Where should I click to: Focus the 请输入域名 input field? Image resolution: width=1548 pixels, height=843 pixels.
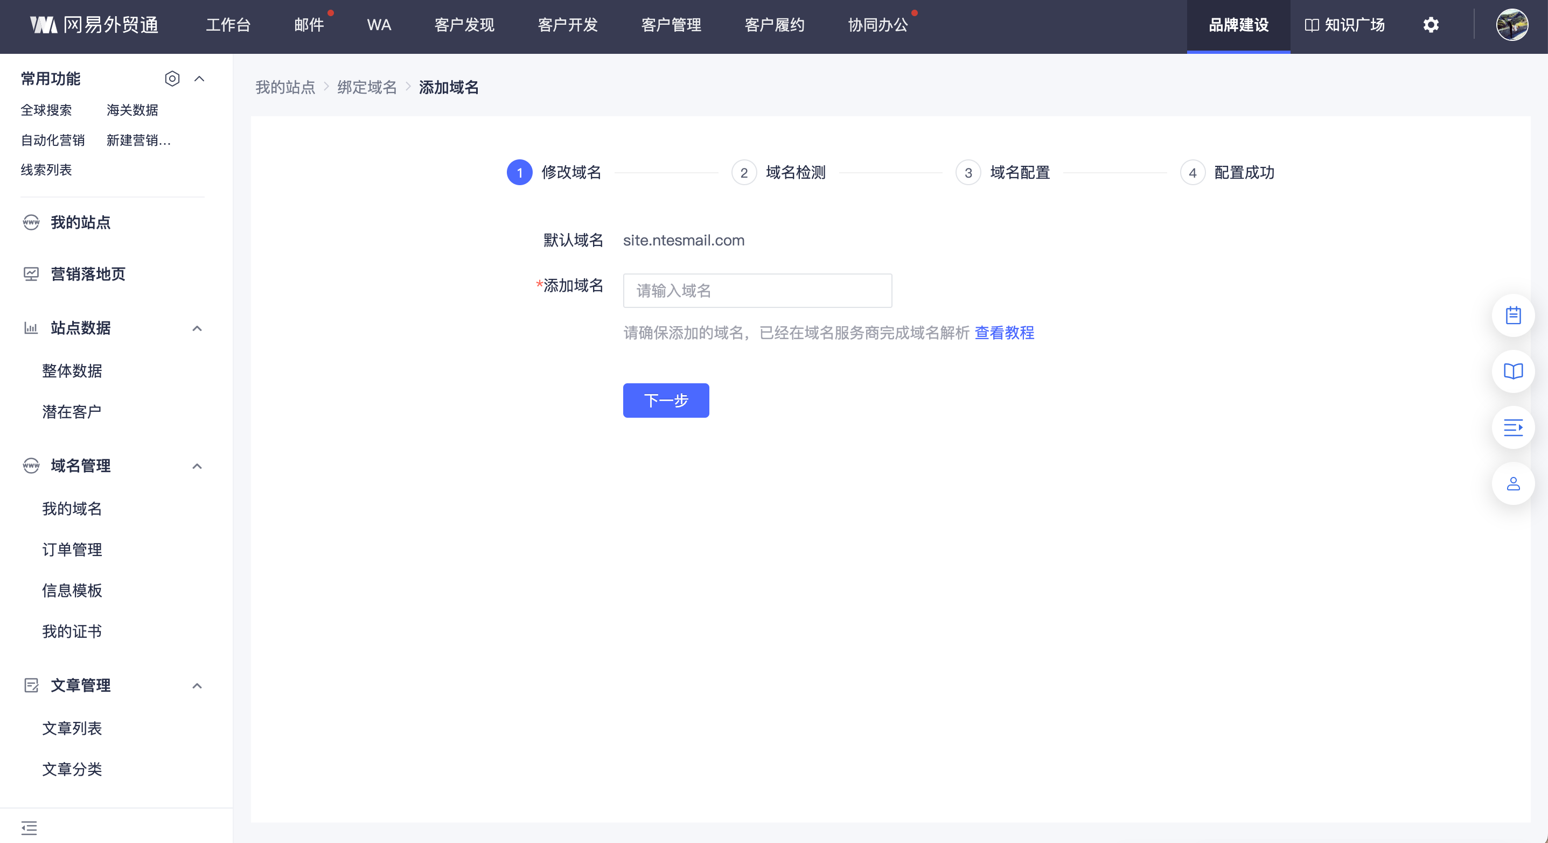[x=757, y=291]
